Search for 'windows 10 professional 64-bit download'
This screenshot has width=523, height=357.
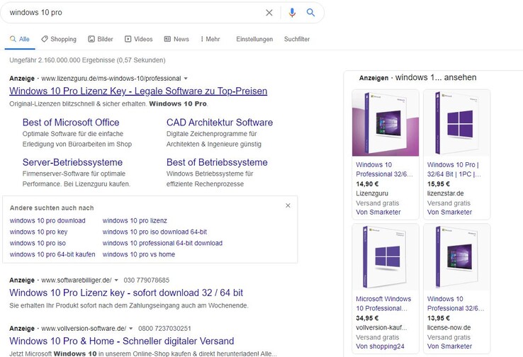click(162, 244)
